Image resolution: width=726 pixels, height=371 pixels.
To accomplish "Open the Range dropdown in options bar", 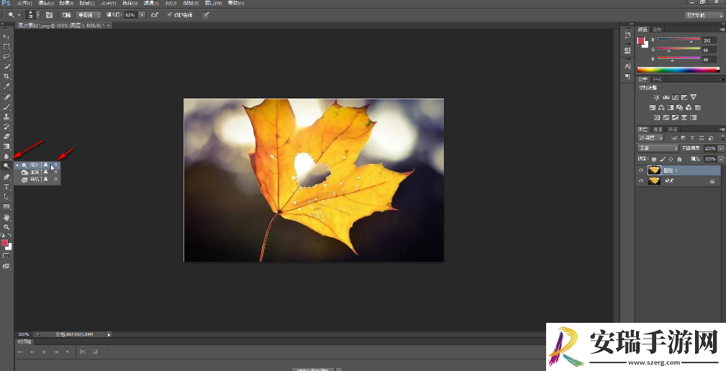I will tap(89, 15).
